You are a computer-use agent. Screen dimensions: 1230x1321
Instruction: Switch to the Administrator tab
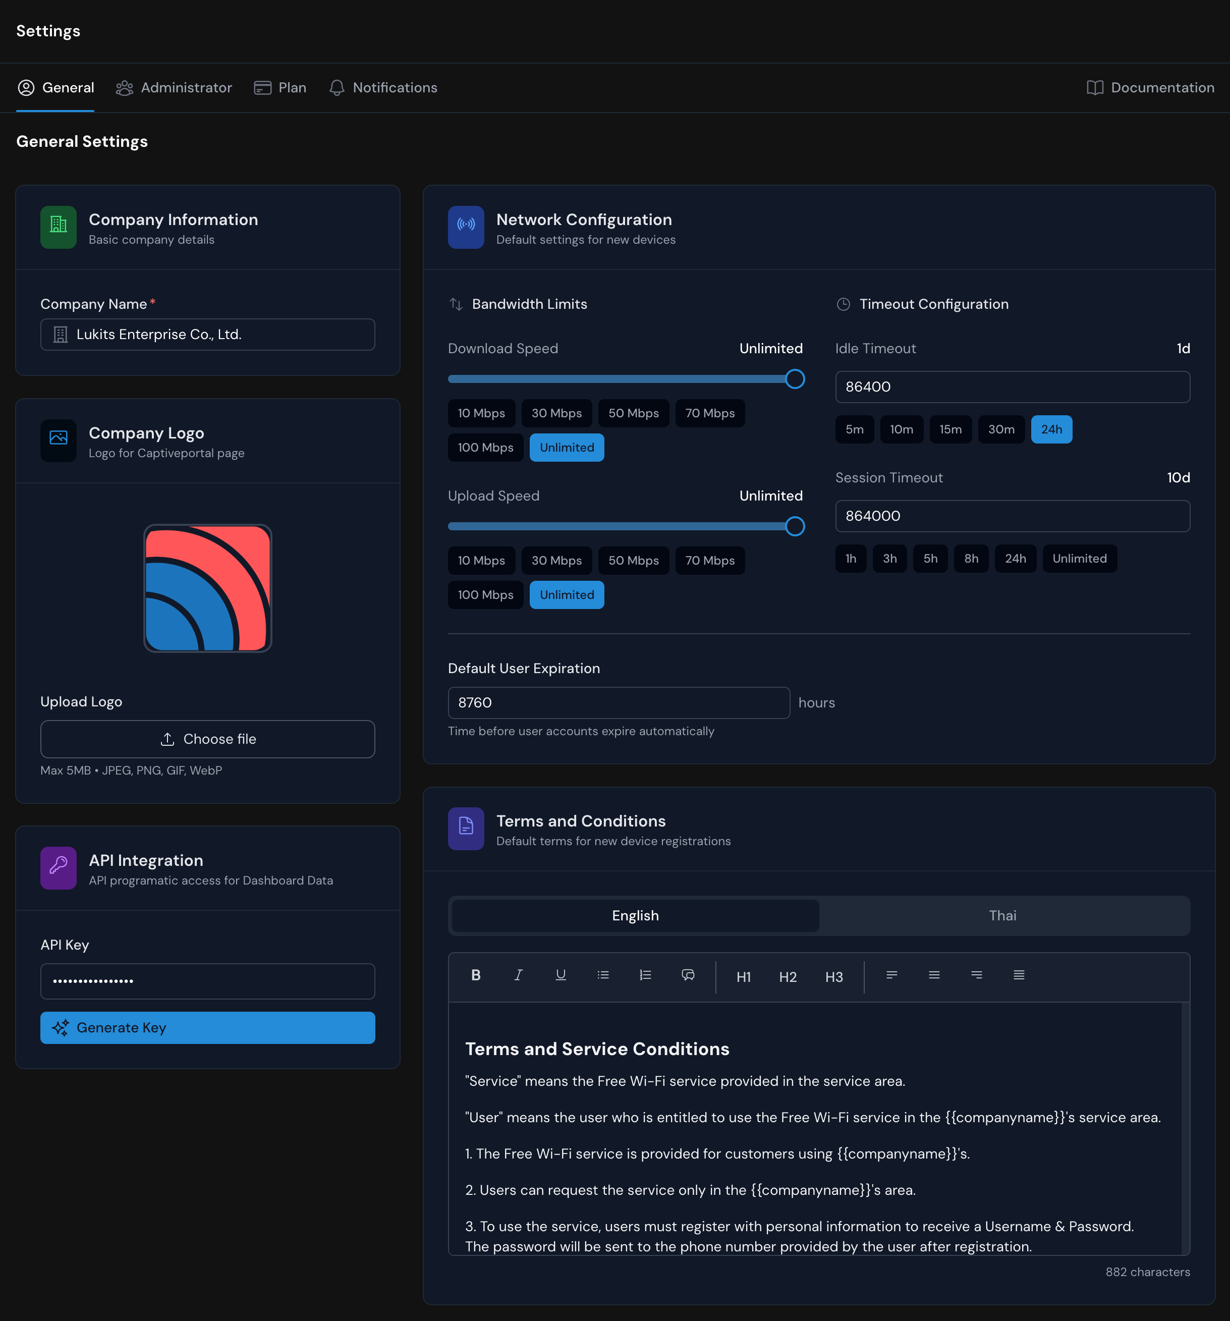click(174, 87)
